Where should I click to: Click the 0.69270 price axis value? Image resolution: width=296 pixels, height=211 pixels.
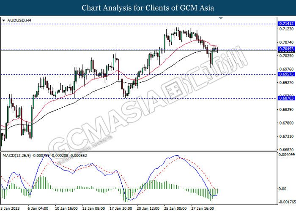(286, 83)
